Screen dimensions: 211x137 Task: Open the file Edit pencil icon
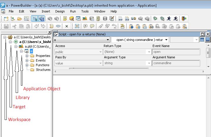112,19
